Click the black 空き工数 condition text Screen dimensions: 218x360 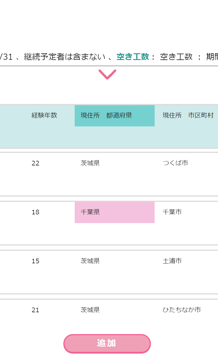click(176, 57)
